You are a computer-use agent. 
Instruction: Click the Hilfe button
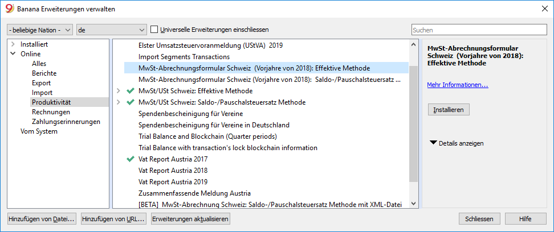[x=526, y=218]
